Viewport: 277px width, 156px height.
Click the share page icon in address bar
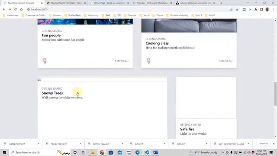point(231,10)
